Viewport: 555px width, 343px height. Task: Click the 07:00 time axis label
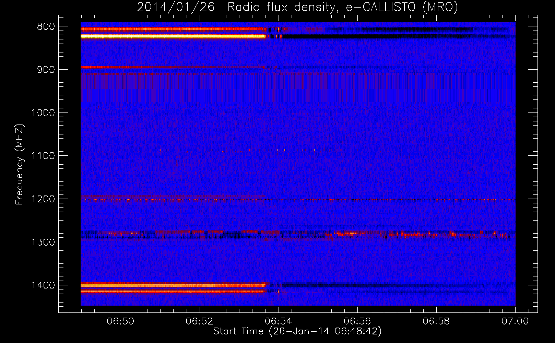click(x=515, y=321)
